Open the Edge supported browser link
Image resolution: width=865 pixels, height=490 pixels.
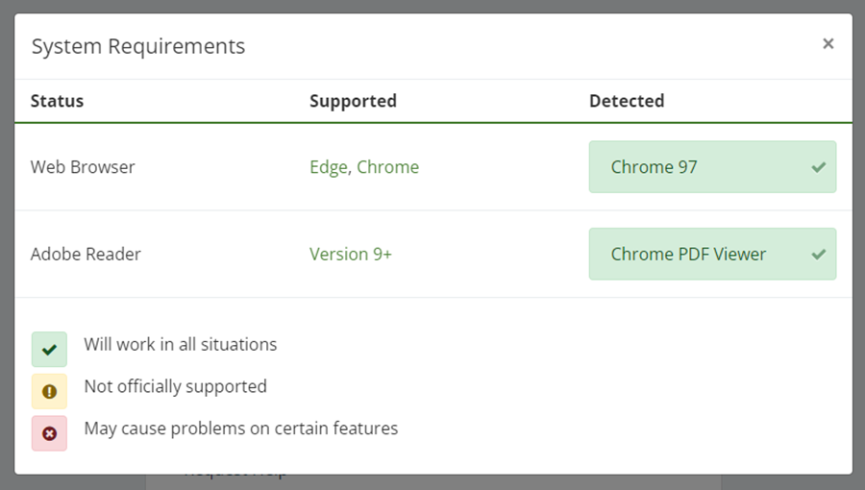[x=329, y=167]
